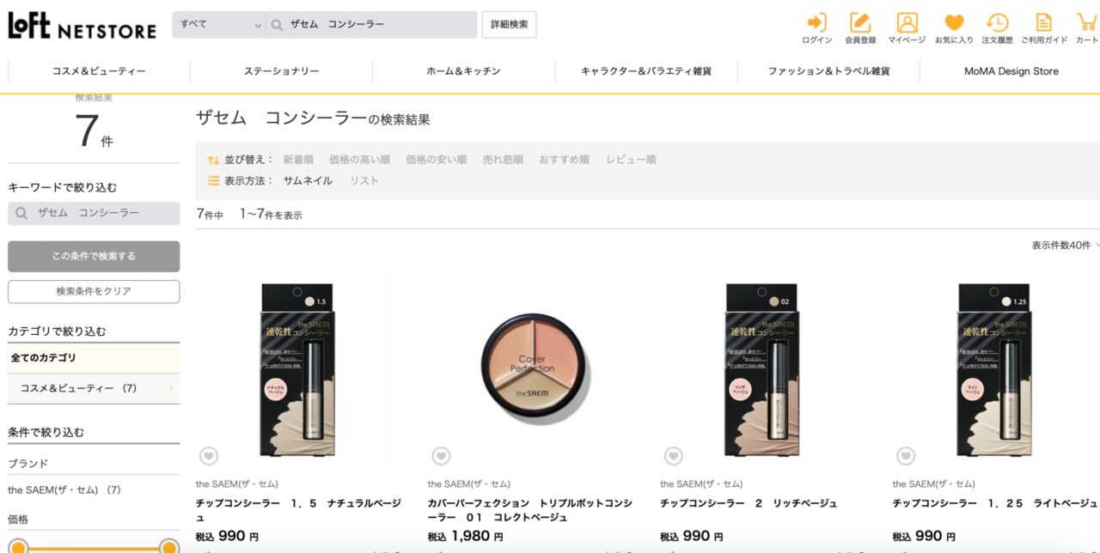Open the login icon (ログイン)
Image resolution: width=1100 pixels, height=553 pixels.
(x=816, y=28)
